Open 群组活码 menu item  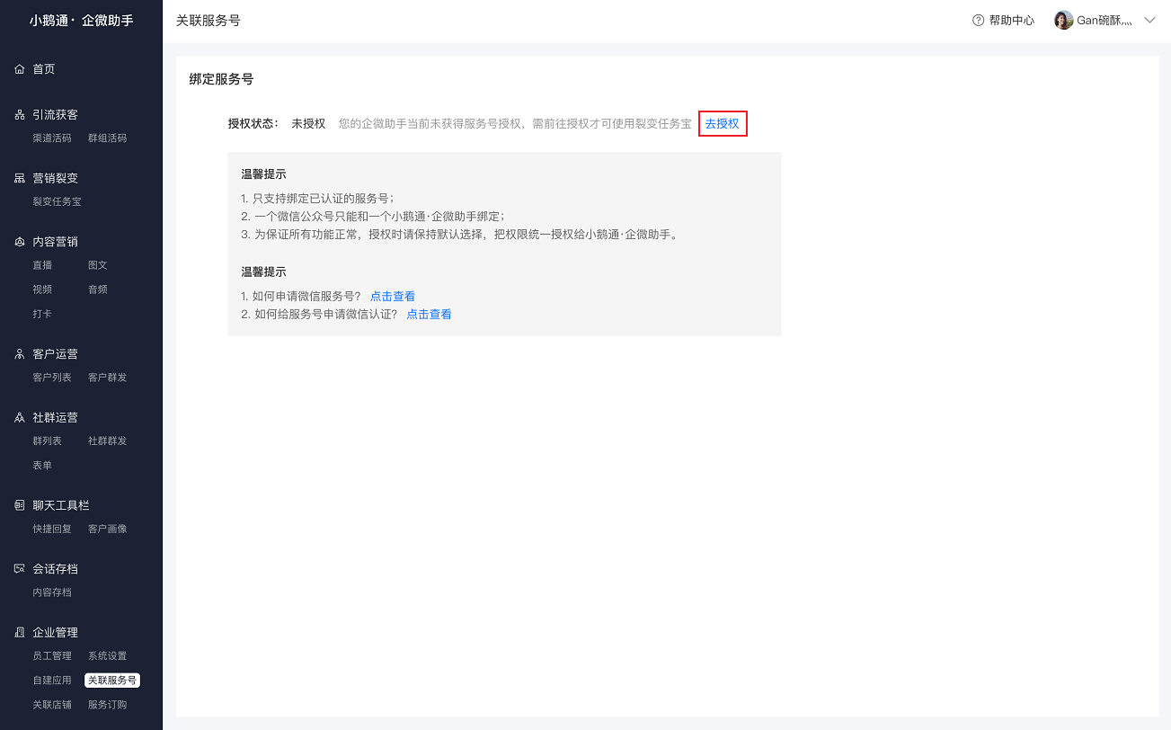pyautogui.click(x=107, y=138)
